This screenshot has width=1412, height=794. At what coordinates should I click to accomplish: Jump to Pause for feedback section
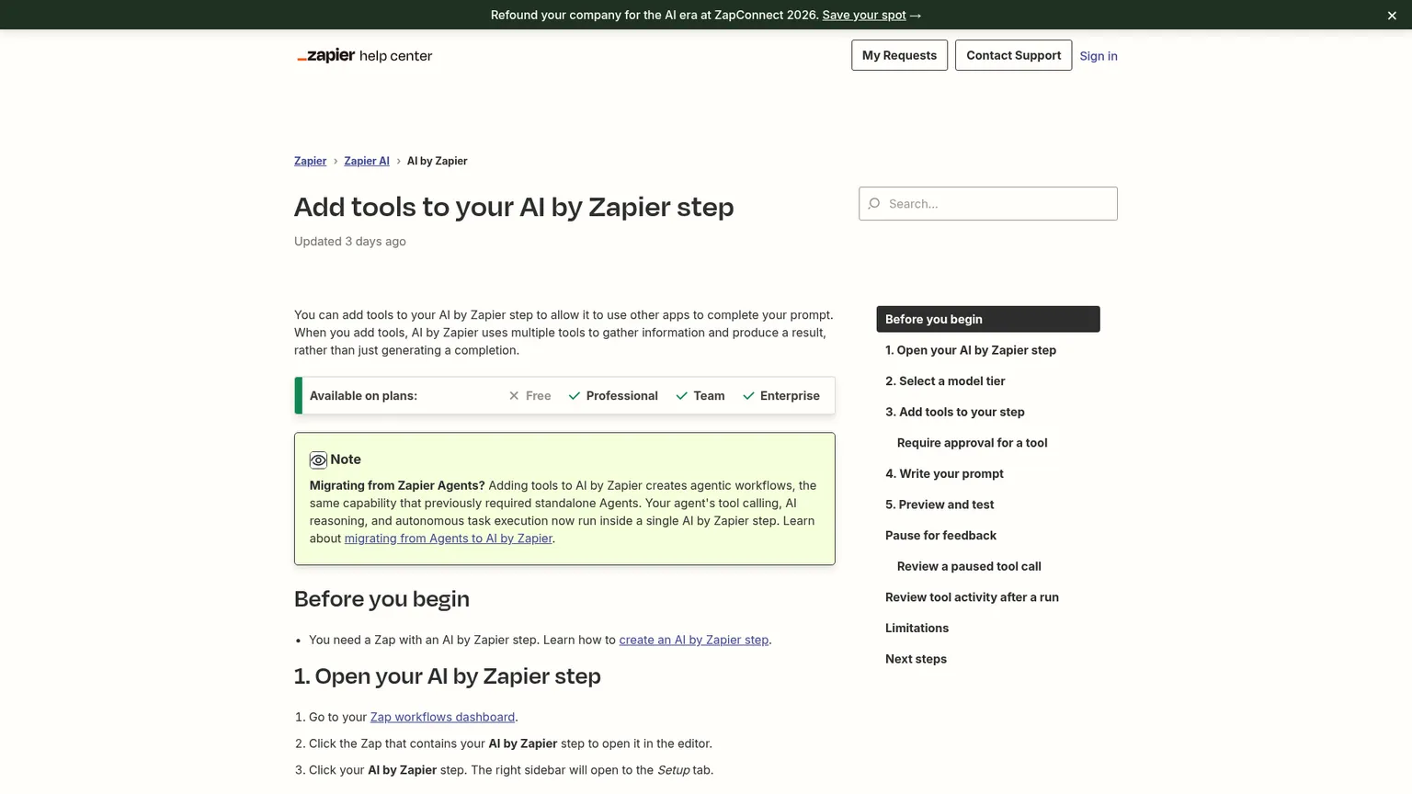pos(940,535)
